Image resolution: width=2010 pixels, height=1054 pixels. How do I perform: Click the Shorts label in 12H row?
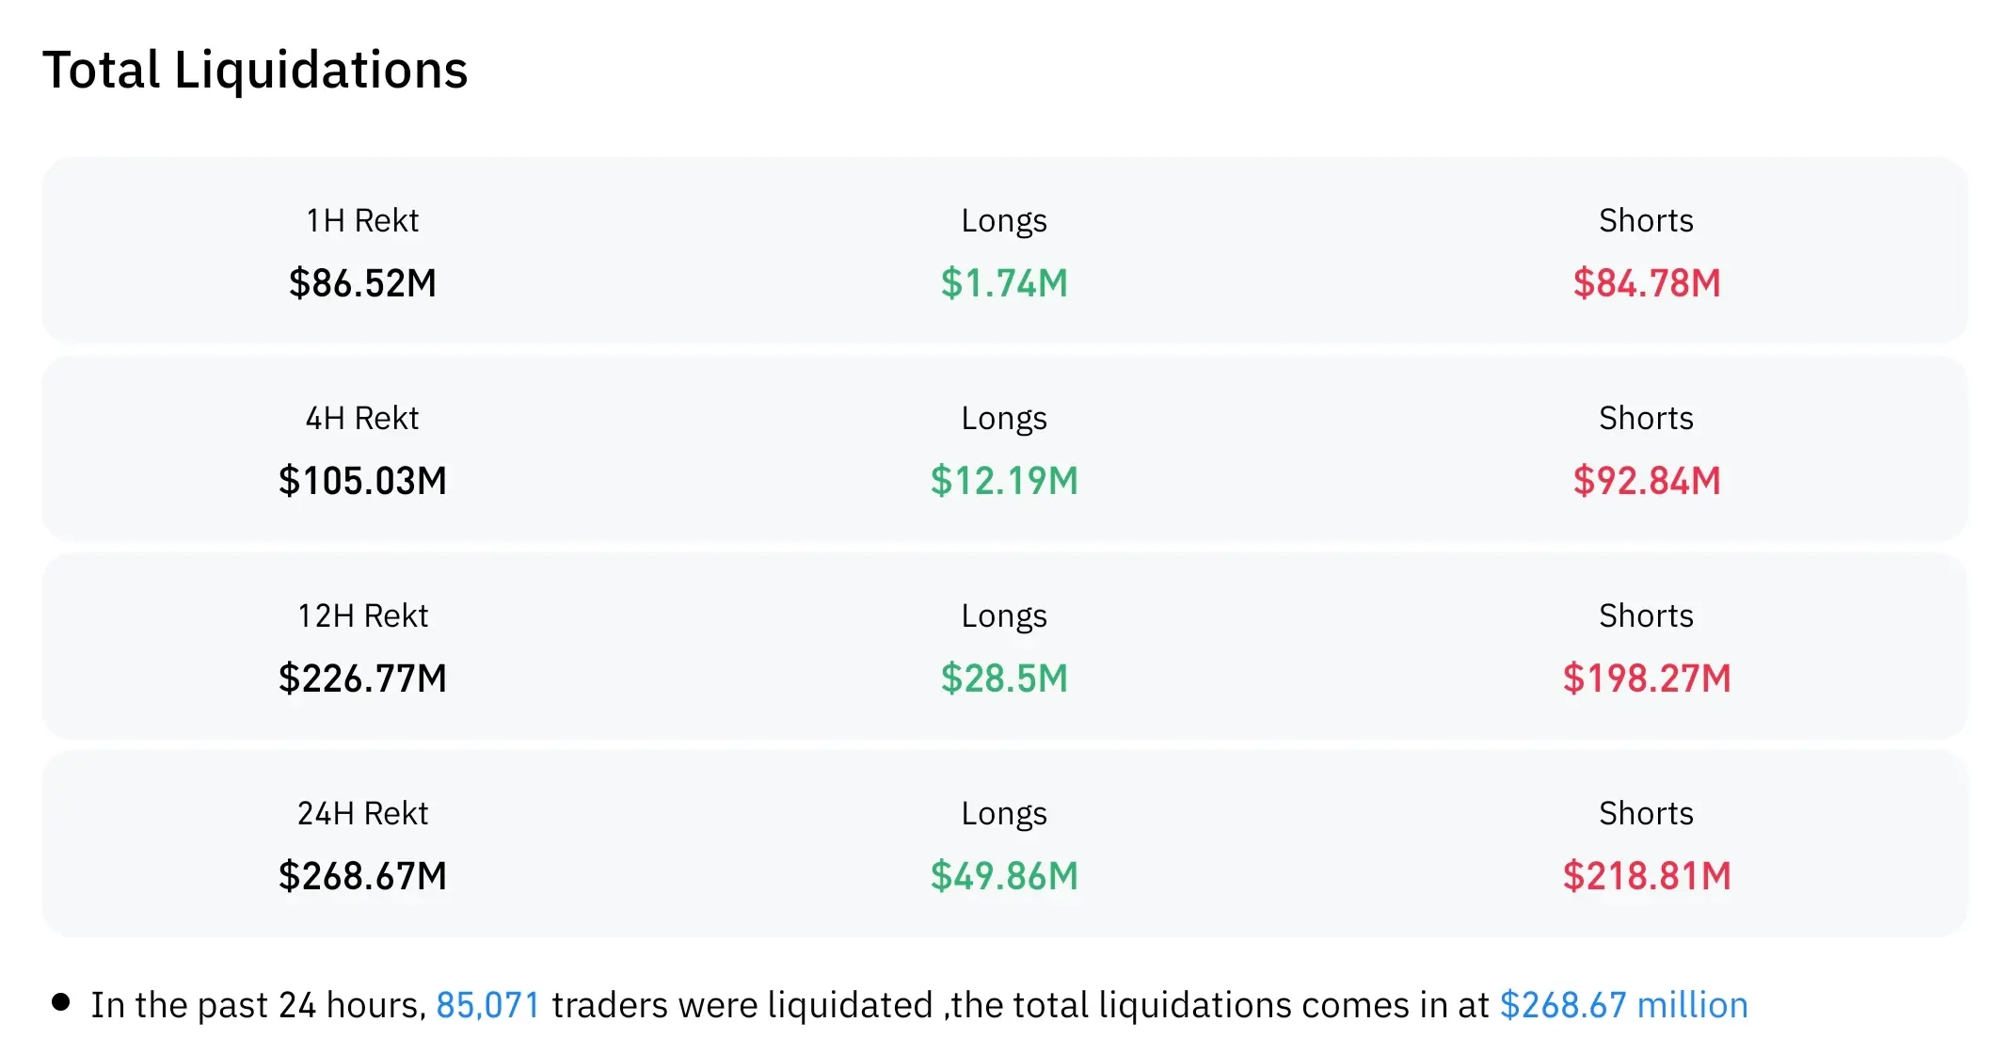coord(1647,615)
